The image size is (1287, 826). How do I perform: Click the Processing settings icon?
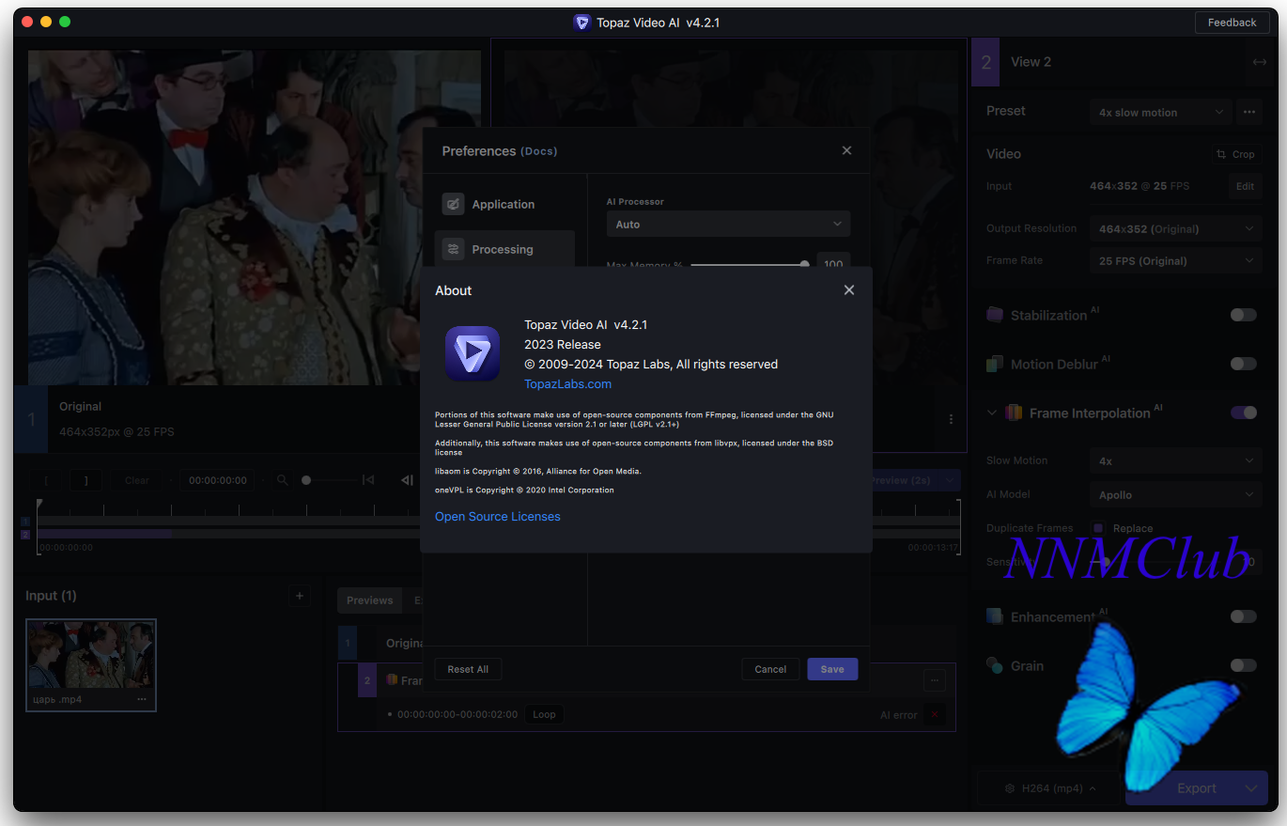(x=454, y=249)
